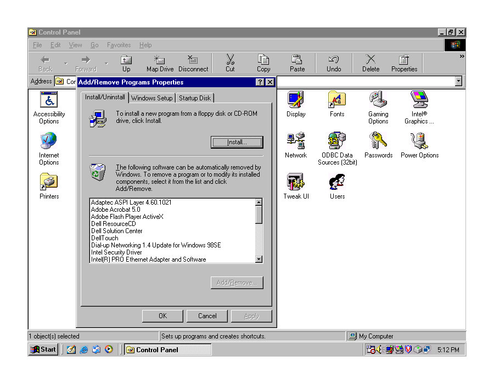The image size is (494, 384).
Task: Click the program list scroll-up arrow
Action: pyautogui.click(x=259, y=202)
